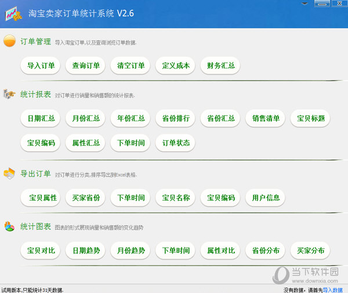Click 下单时间 in 统计图表 section
Screen dimensions: 348x293
click(175, 251)
